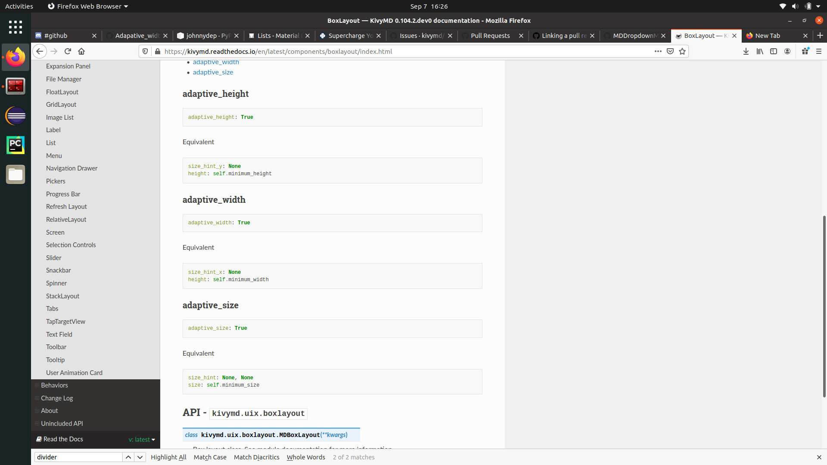Bookmark this page with the star icon

tap(682, 51)
